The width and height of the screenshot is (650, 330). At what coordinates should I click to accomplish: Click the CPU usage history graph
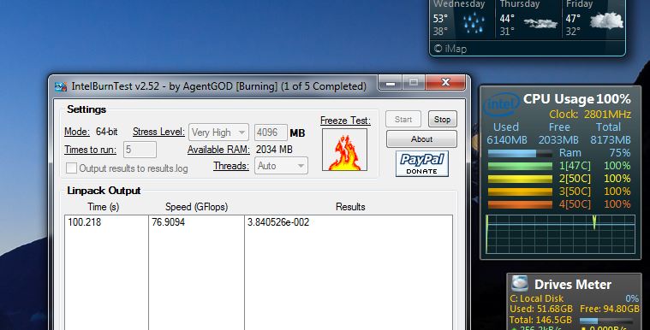(x=560, y=234)
